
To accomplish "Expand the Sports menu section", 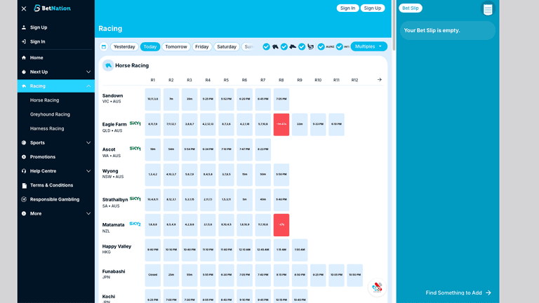I will (88, 142).
